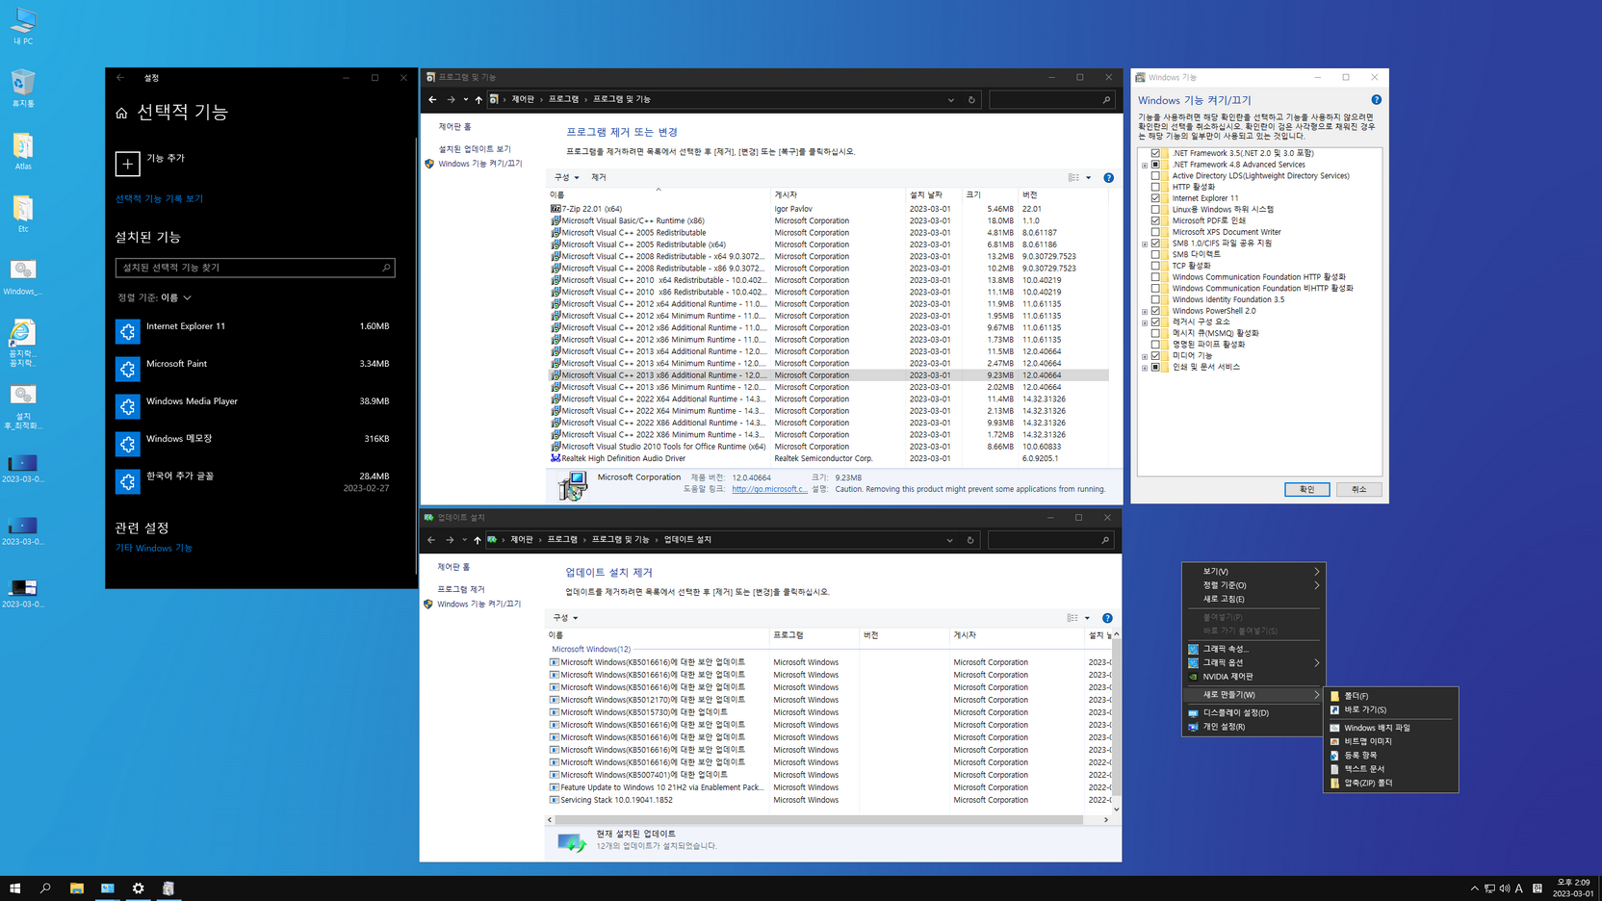The height and width of the screenshot is (901, 1602).
Task: Expand Windows PowerShell 2.0 node
Action: 1145,312
